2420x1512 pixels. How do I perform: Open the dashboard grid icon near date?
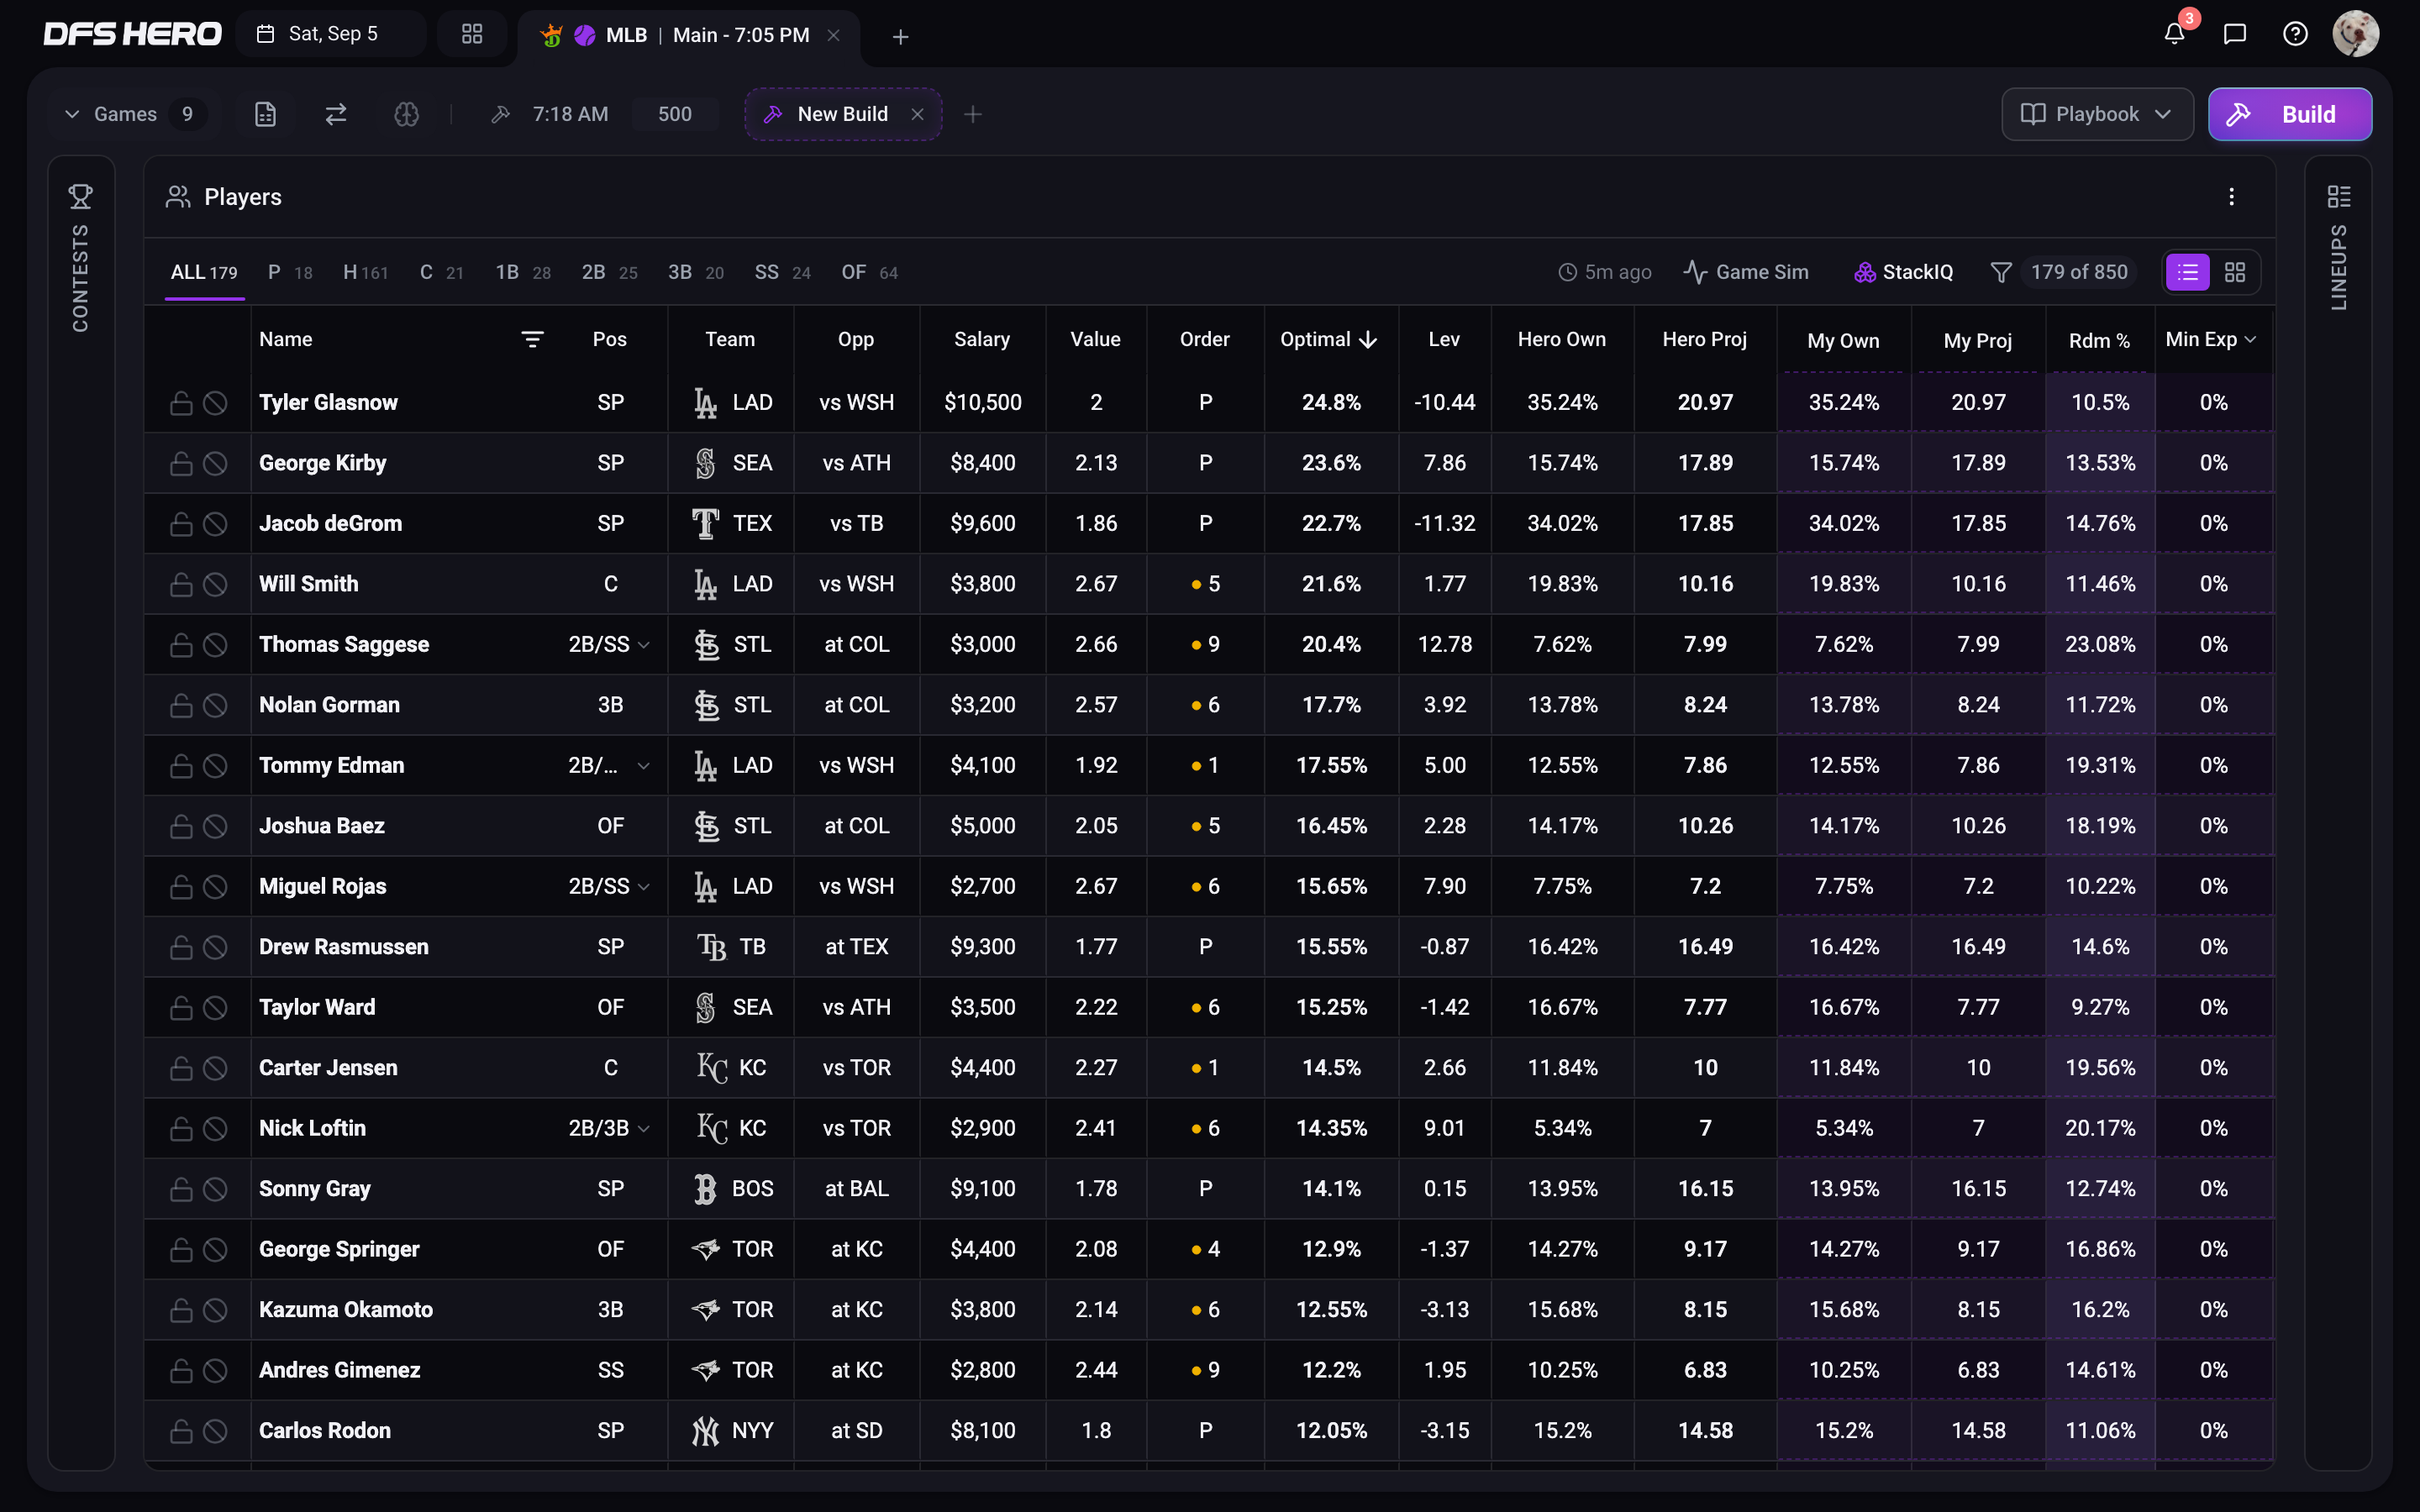472,34
